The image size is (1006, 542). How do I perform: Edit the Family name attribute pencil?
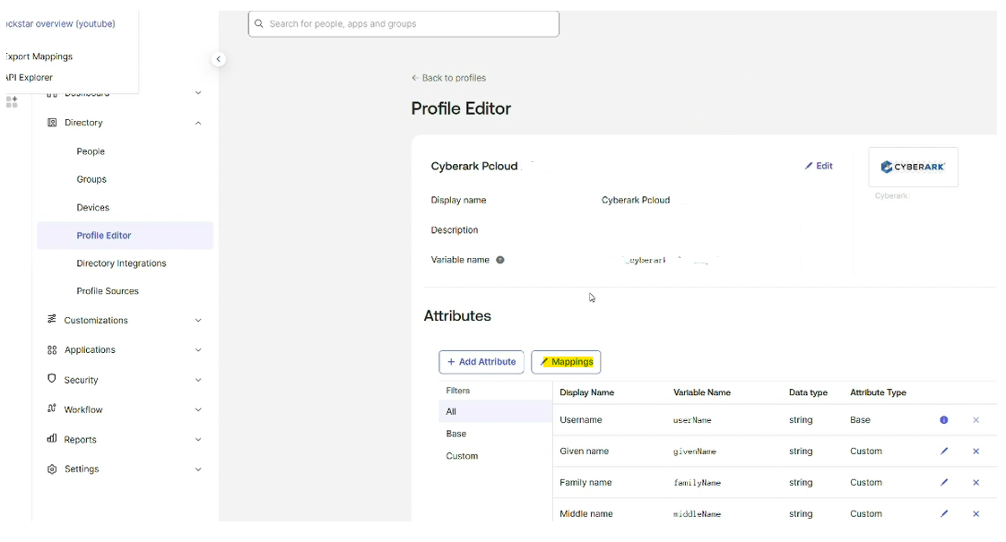(x=944, y=482)
